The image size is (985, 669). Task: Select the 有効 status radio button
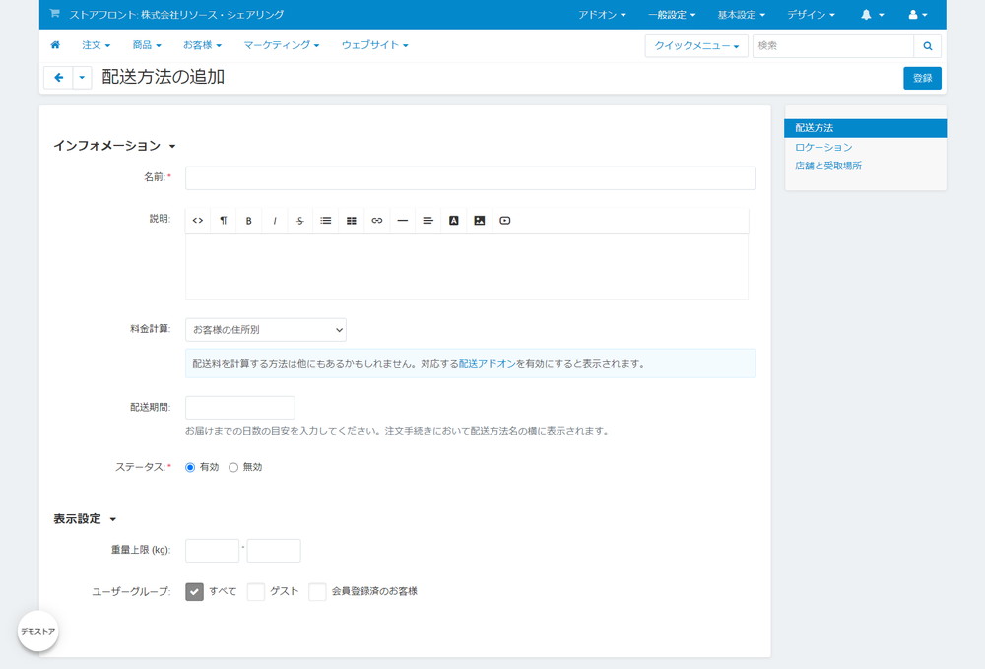[x=190, y=467]
